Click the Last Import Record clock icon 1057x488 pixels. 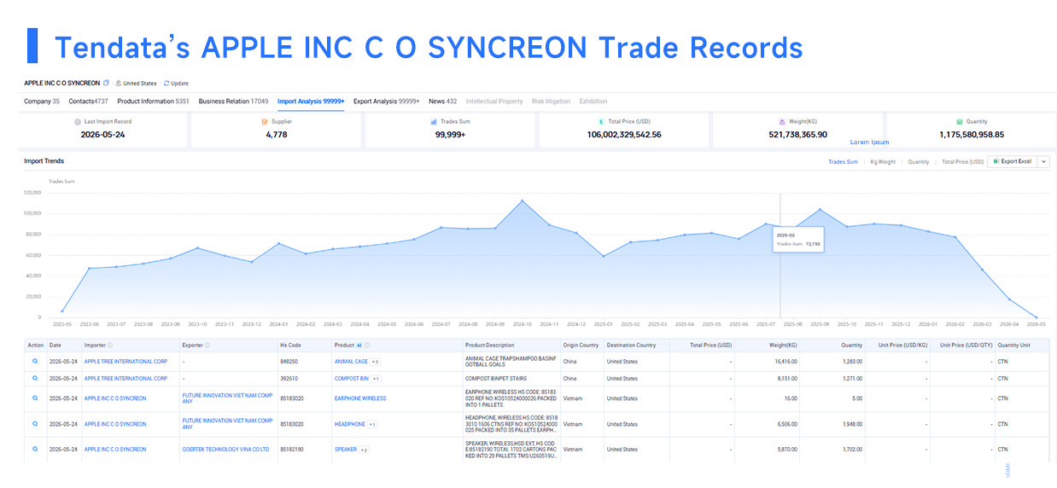click(78, 122)
